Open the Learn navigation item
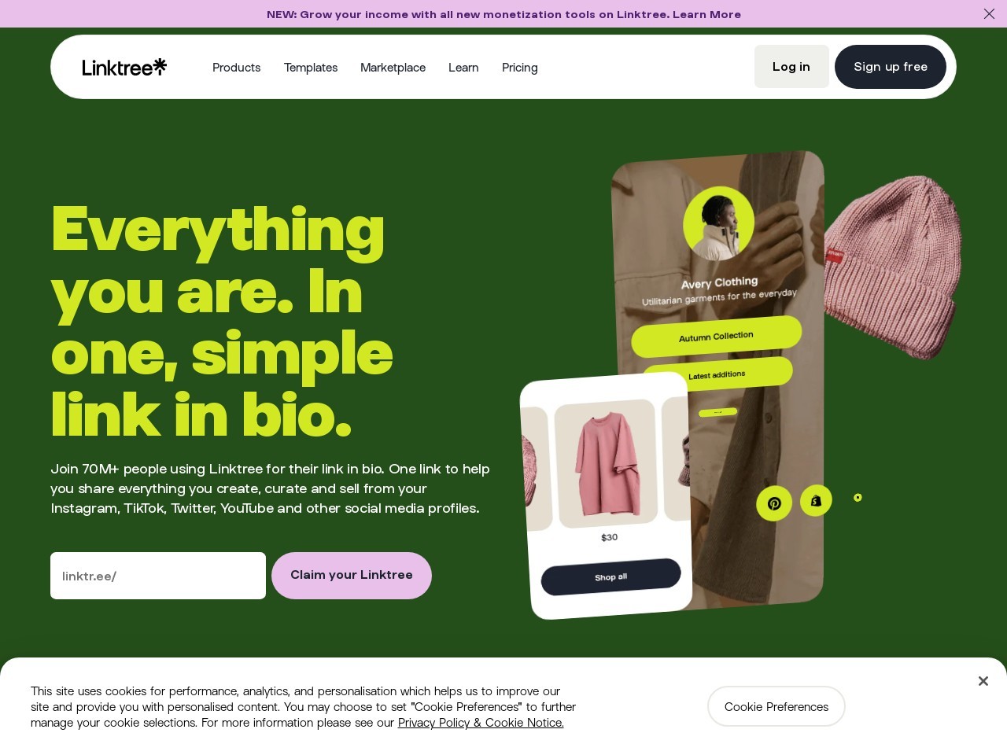1007x755 pixels. (463, 68)
